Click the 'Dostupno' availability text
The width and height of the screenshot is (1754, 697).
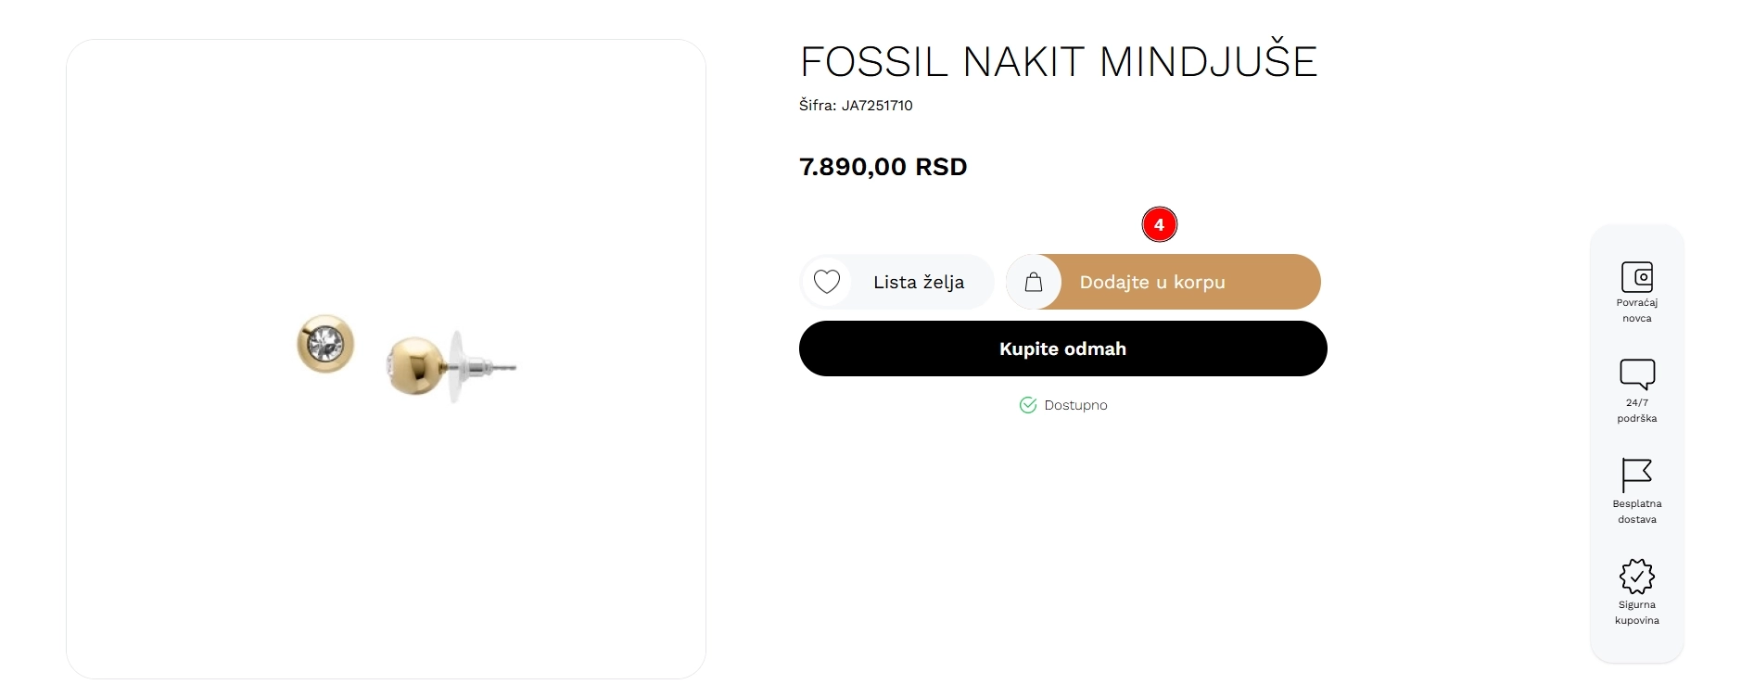tap(1075, 405)
